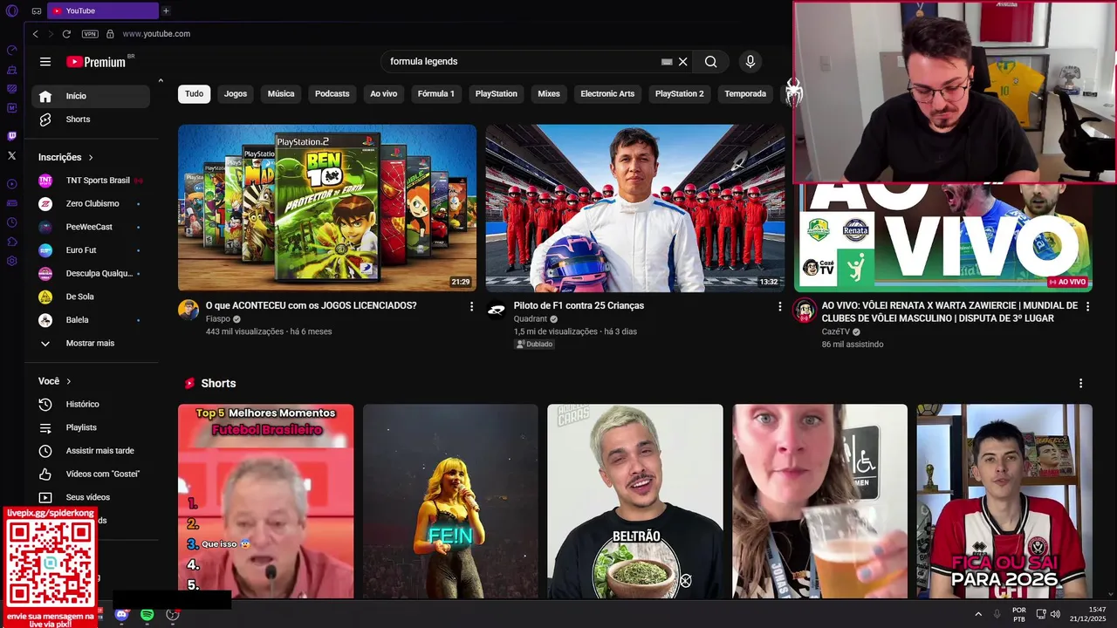Toggle the VPN badge in address bar
This screenshot has height=628, width=1117.
(x=90, y=34)
